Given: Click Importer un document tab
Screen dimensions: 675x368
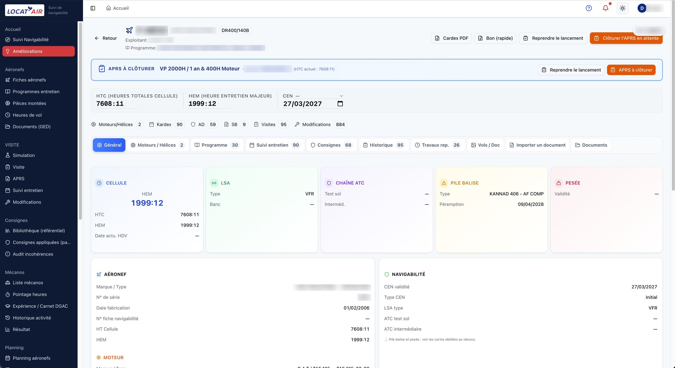Looking at the screenshot, I should (537, 145).
